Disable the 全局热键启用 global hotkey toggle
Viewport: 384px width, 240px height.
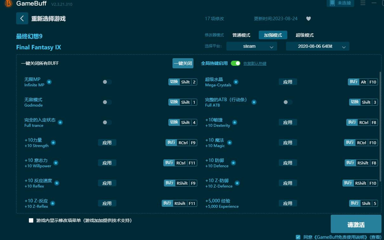point(235,63)
